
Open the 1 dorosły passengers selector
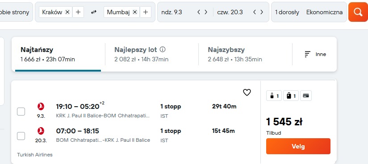(x=287, y=12)
